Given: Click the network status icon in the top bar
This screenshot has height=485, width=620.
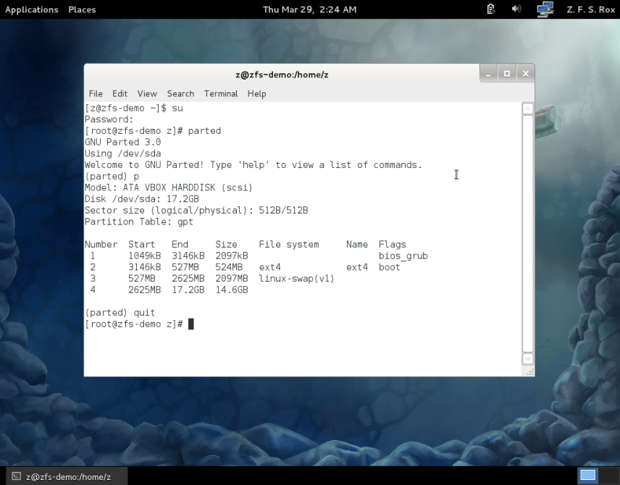Looking at the screenshot, I should coord(545,9).
